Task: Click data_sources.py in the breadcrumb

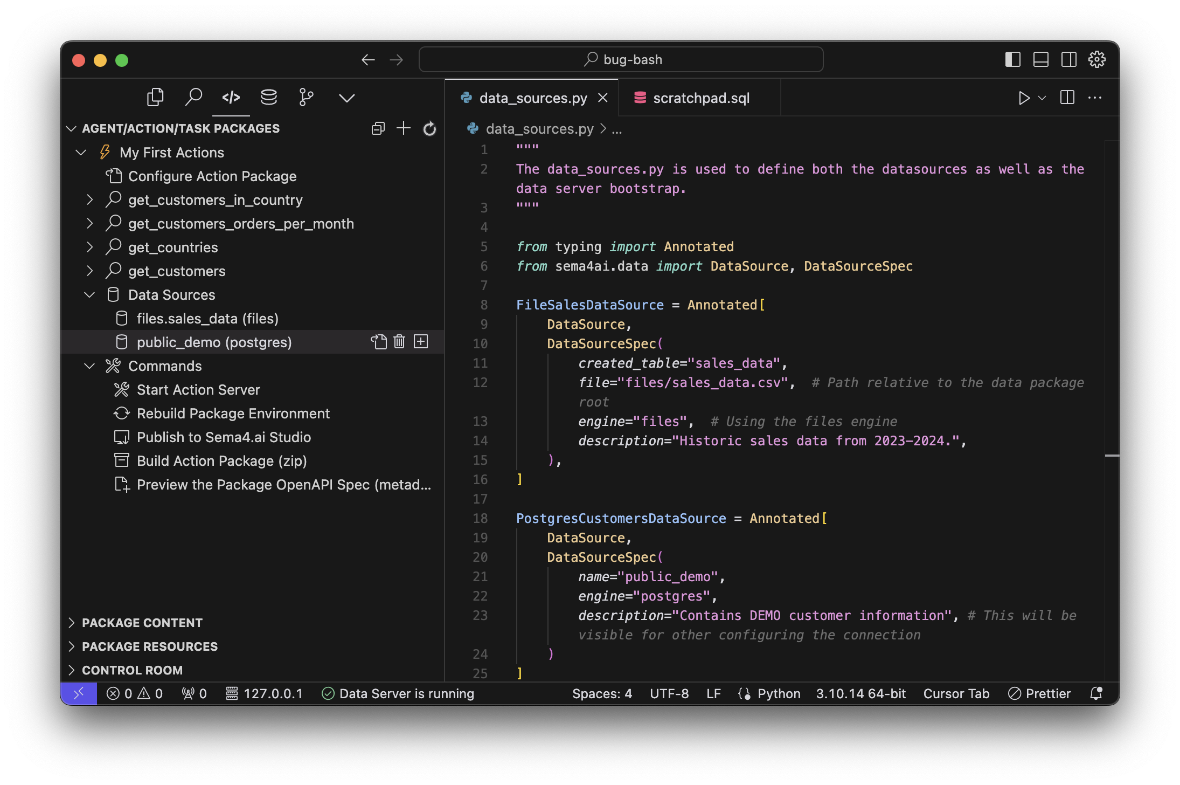Action: pos(539,129)
